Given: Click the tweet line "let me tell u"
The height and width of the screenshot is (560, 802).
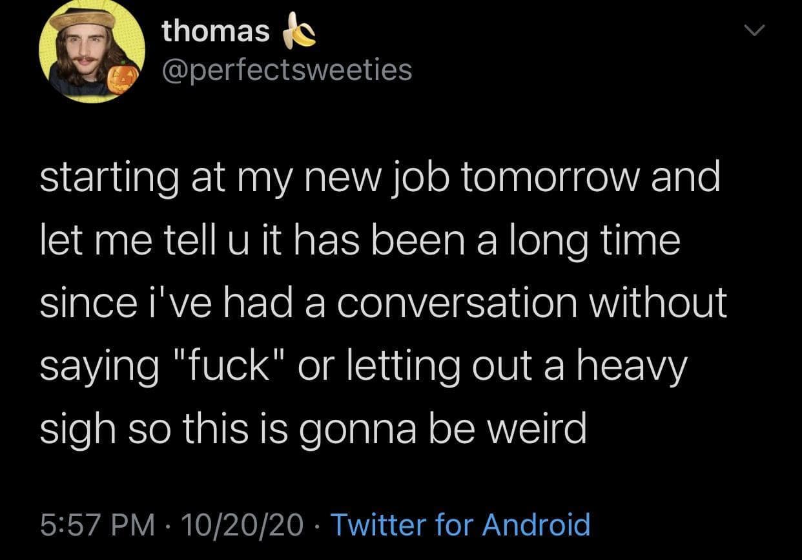Looking at the screenshot, I should [360, 241].
